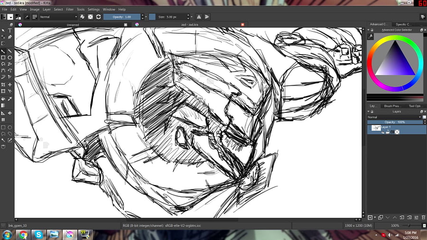Open the Settings menu

(x=93, y=9)
